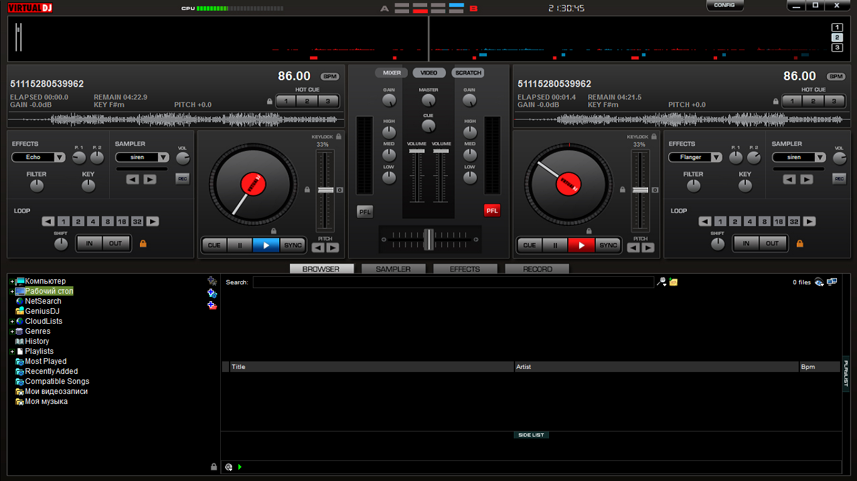Toggle waveform zoom level 1
857x481 pixels.
coord(837,27)
